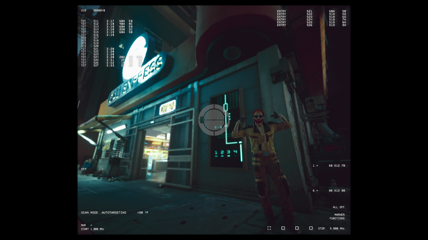This screenshot has width=428, height=240.
Task: Click the arrow next to OFF
Action: coord(102,169)
